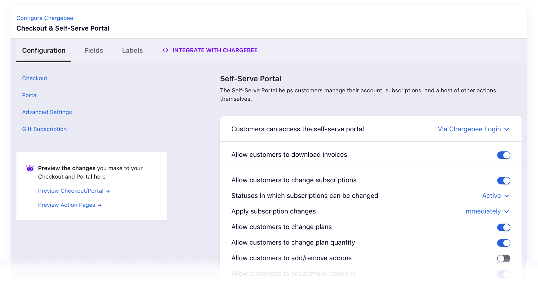
Task: Switch to the Fields tab
Action: click(94, 50)
